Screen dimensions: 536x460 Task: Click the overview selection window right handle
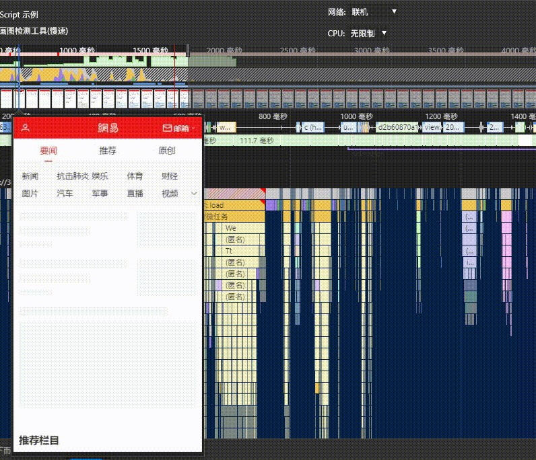click(188, 50)
